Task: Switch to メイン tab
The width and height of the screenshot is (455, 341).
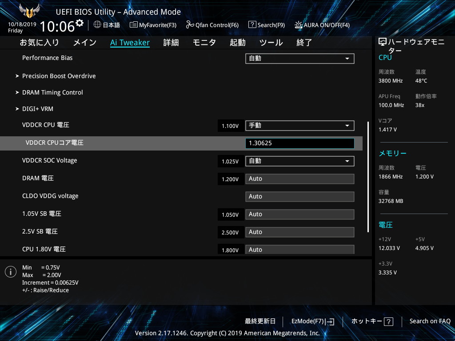Action: pos(85,43)
